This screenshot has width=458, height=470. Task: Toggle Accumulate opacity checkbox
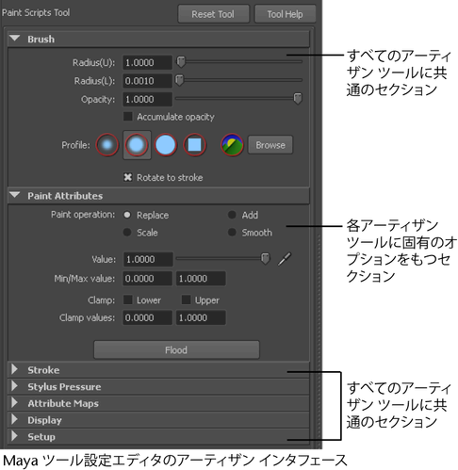pyautogui.click(x=127, y=117)
